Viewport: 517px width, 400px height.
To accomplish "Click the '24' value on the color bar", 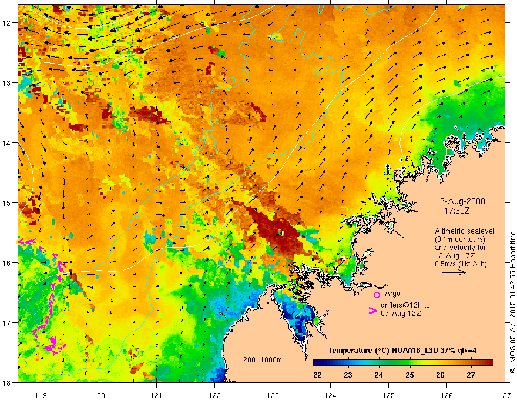I will coord(378,375).
